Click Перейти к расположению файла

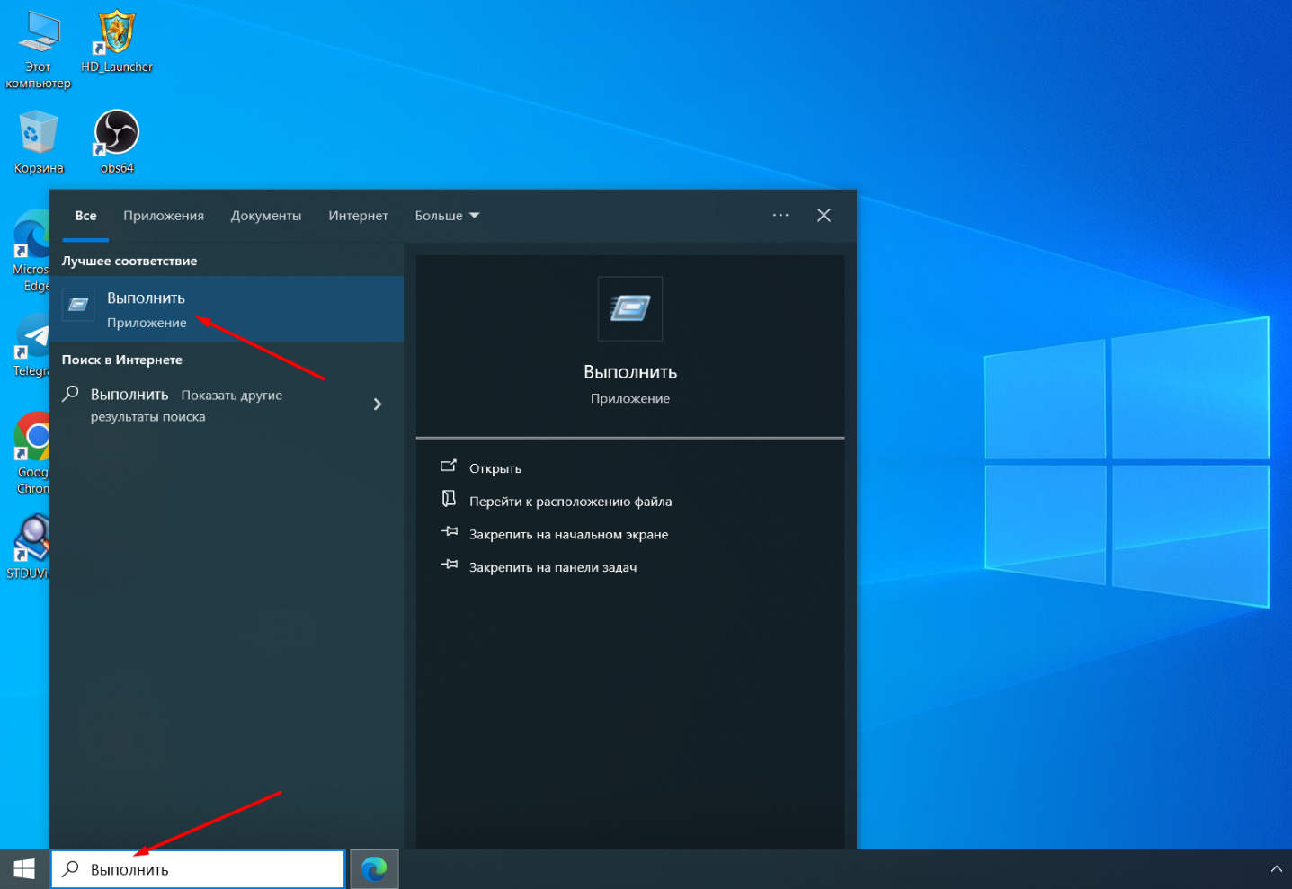click(570, 502)
